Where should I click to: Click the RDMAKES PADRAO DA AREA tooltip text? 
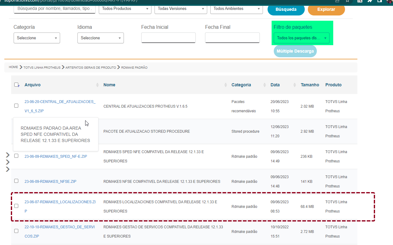click(x=55, y=134)
